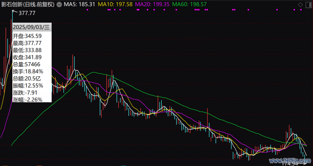Image resolution: width=313 pixels, height=166 pixels.
Task: Open the dropdown arrow beside 前复权 title
Action: click(x=59, y=5)
